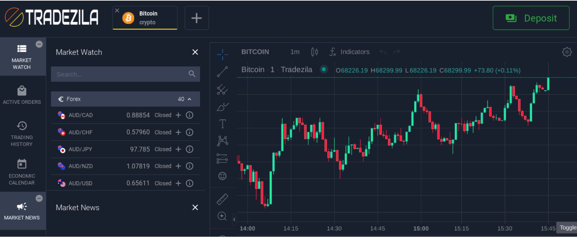Image resolution: width=577 pixels, height=237 pixels.
Task: Collapse the Market News sidebar minus toggle
Action: [39, 198]
